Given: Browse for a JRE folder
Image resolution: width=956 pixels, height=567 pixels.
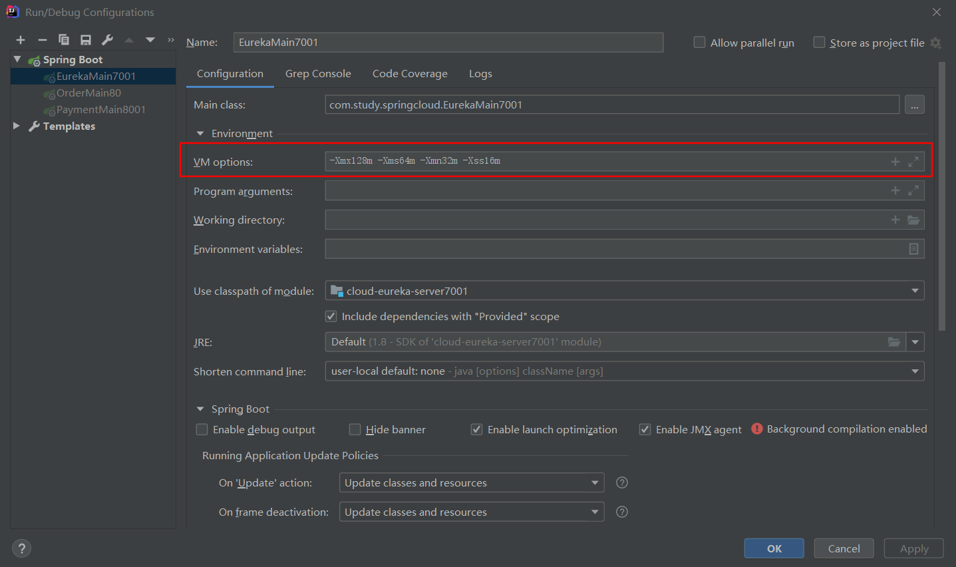Looking at the screenshot, I should 895,342.
